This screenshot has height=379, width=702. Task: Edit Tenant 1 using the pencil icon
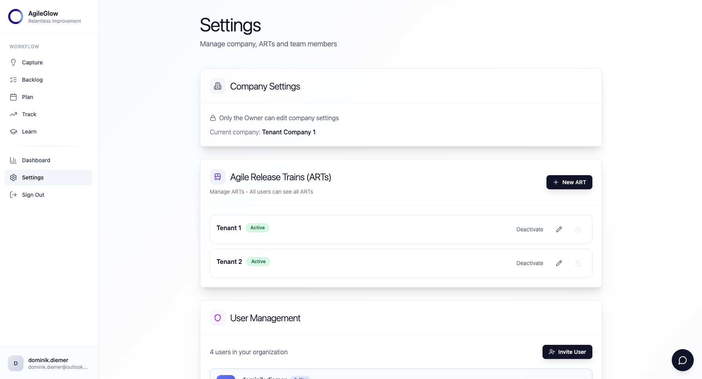pyautogui.click(x=559, y=229)
